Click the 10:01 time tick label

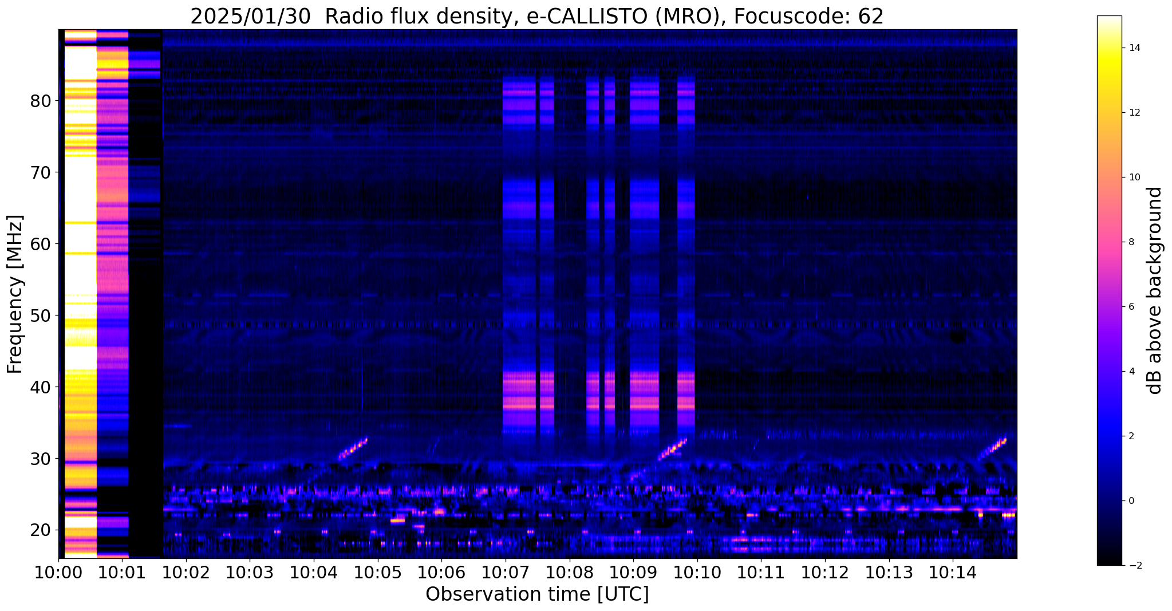pos(122,573)
